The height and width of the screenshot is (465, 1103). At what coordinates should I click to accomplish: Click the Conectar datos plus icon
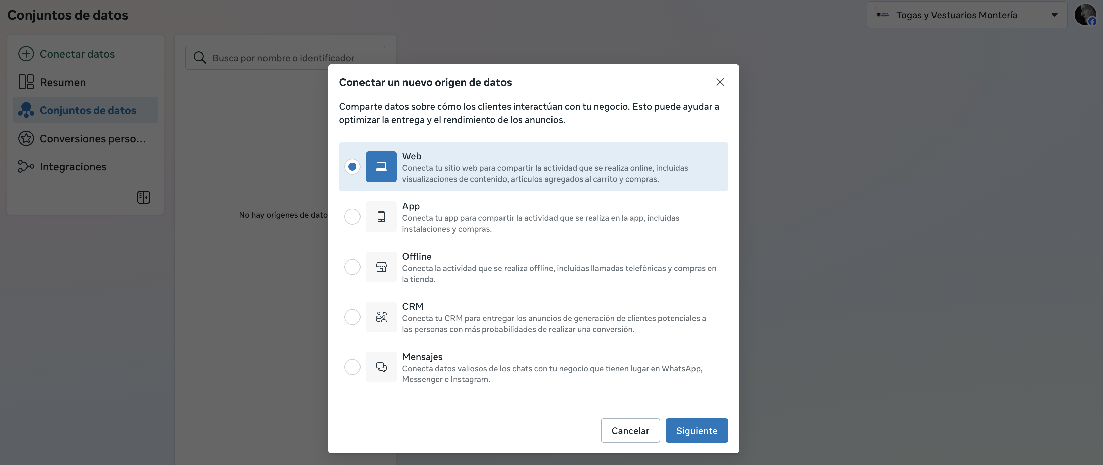26,54
